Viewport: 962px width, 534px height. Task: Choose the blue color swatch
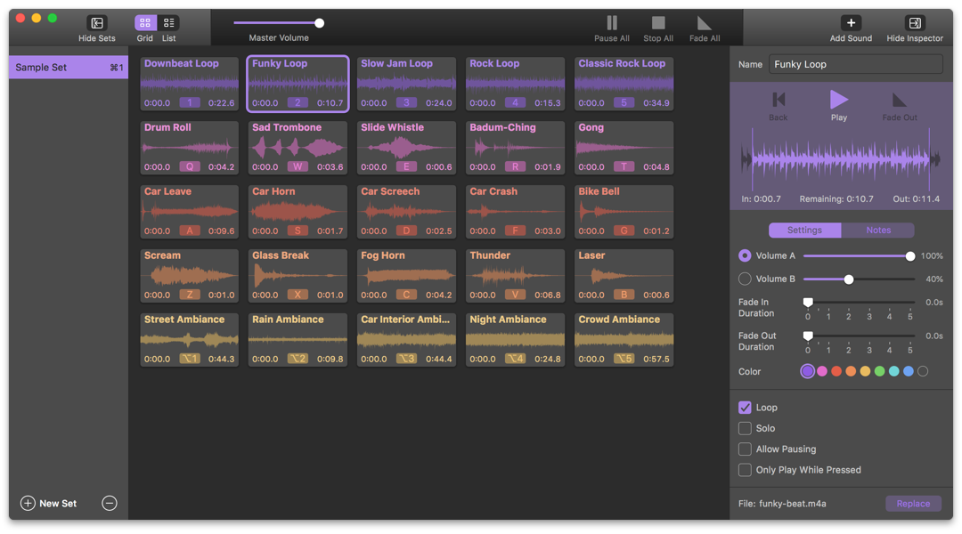coord(909,371)
